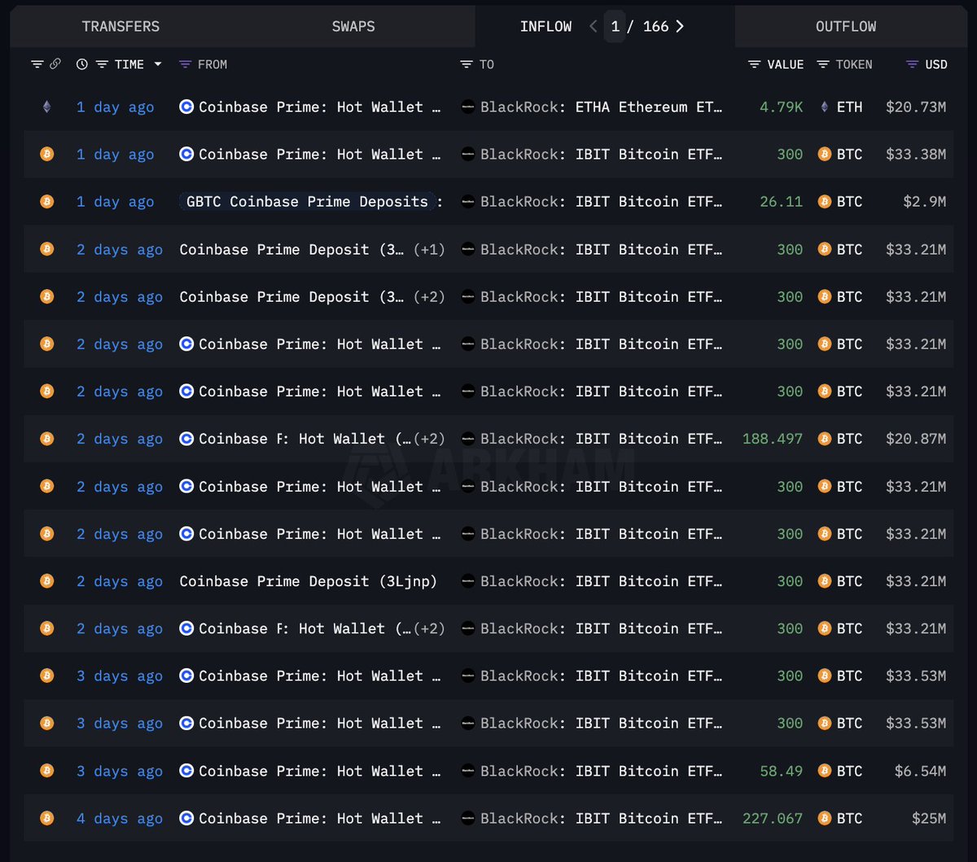The image size is (977, 862).
Task: Click the ETH token icon on the first row
Action: pyautogui.click(x=825, y=107)
